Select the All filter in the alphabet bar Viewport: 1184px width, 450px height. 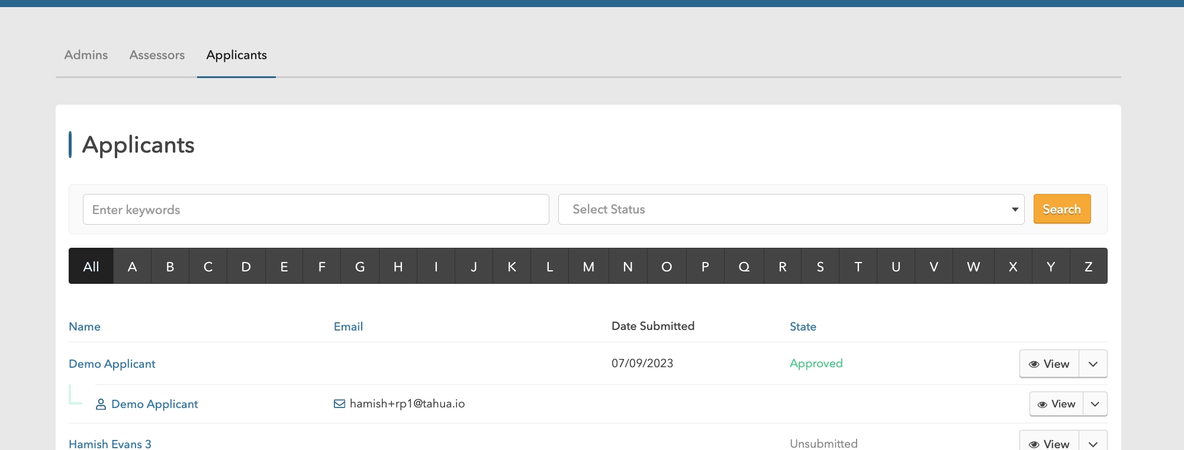coord(91,267)
